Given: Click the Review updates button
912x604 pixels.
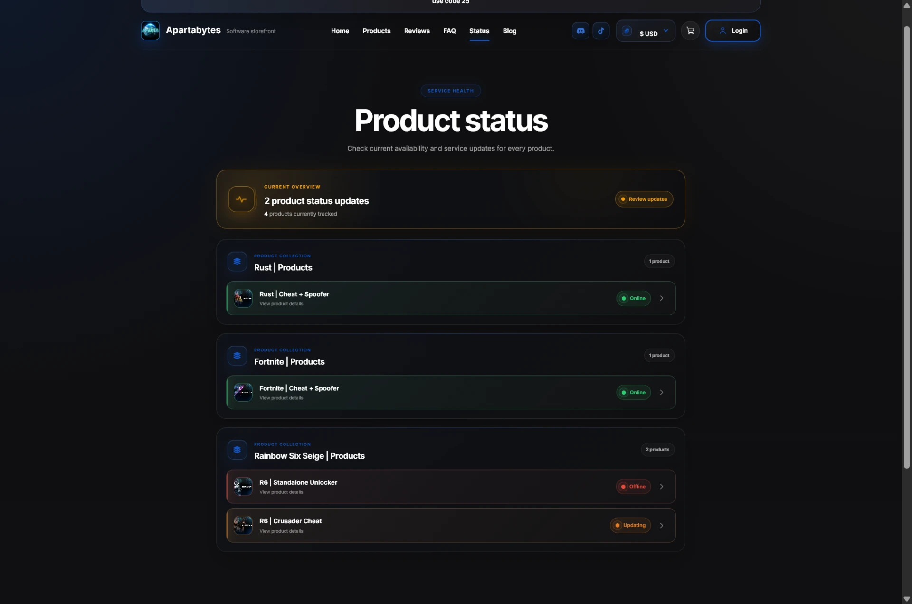Looking at the screenshot, I should [644, 199].
